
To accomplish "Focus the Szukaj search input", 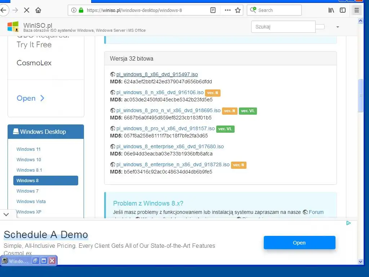I will [283, 27].
